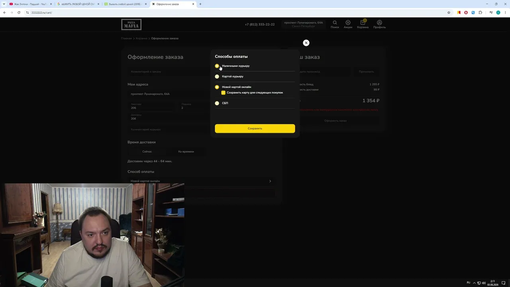The height and width of the screenshot is (287, 510).
Task: Go back in browser history
Action: [x=4, y=12]
